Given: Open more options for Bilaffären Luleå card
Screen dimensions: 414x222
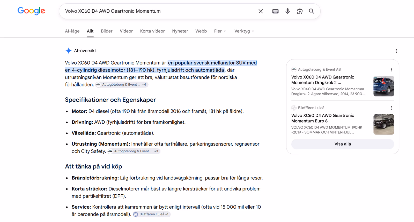Looking at the screenshot, I should pos(391,108).
